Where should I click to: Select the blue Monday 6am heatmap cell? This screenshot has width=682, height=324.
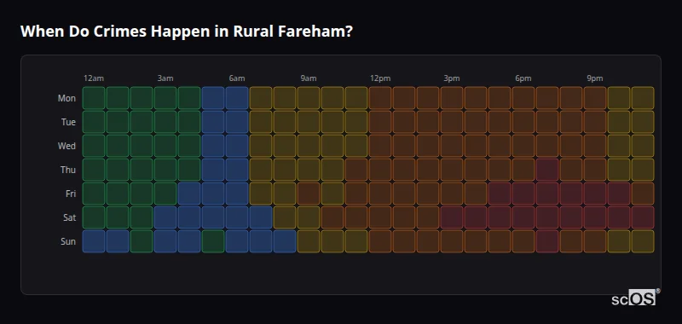tap(237, 98)
